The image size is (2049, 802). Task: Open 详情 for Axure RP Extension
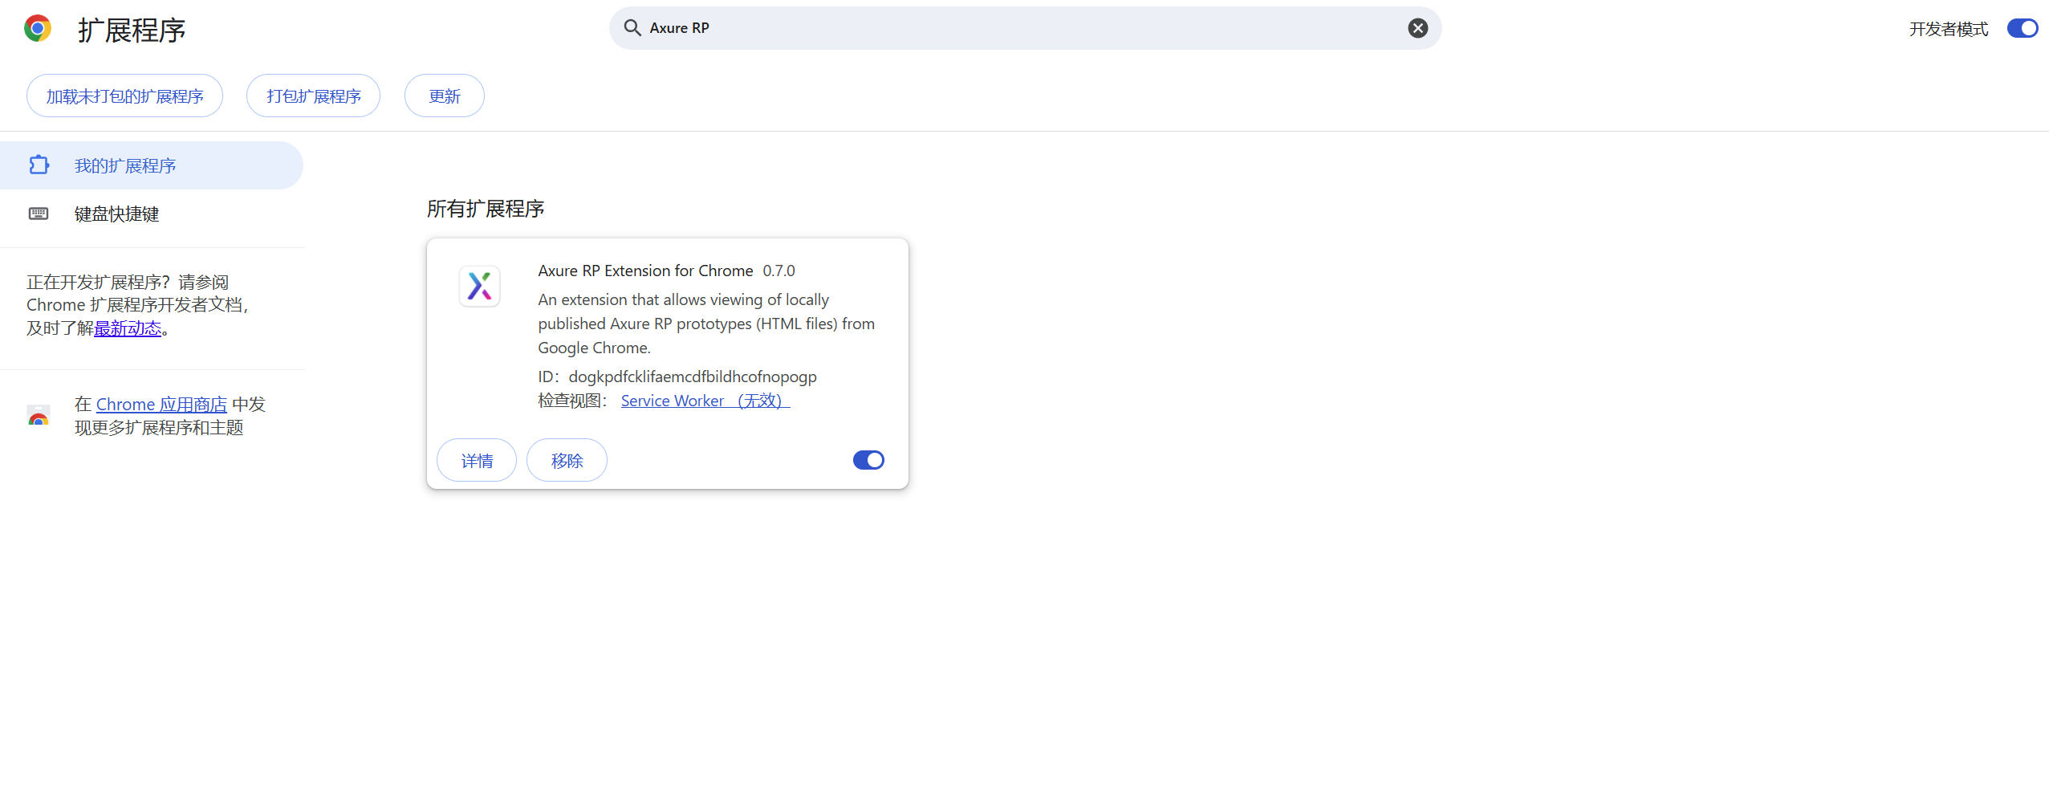pyautogui.click(x=477, y=460)
